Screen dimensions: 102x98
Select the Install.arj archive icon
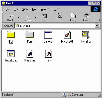[86, 35]
